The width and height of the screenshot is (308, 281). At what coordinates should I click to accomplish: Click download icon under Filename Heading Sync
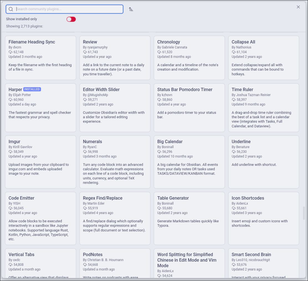pos(11,52)
